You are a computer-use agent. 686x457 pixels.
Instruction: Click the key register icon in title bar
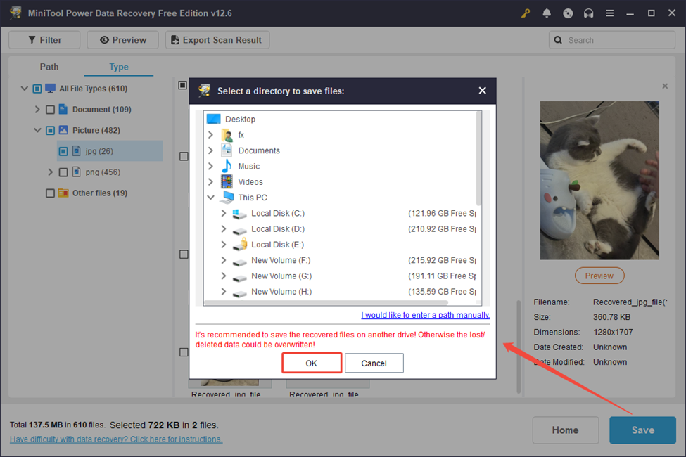tap(526, 13)
